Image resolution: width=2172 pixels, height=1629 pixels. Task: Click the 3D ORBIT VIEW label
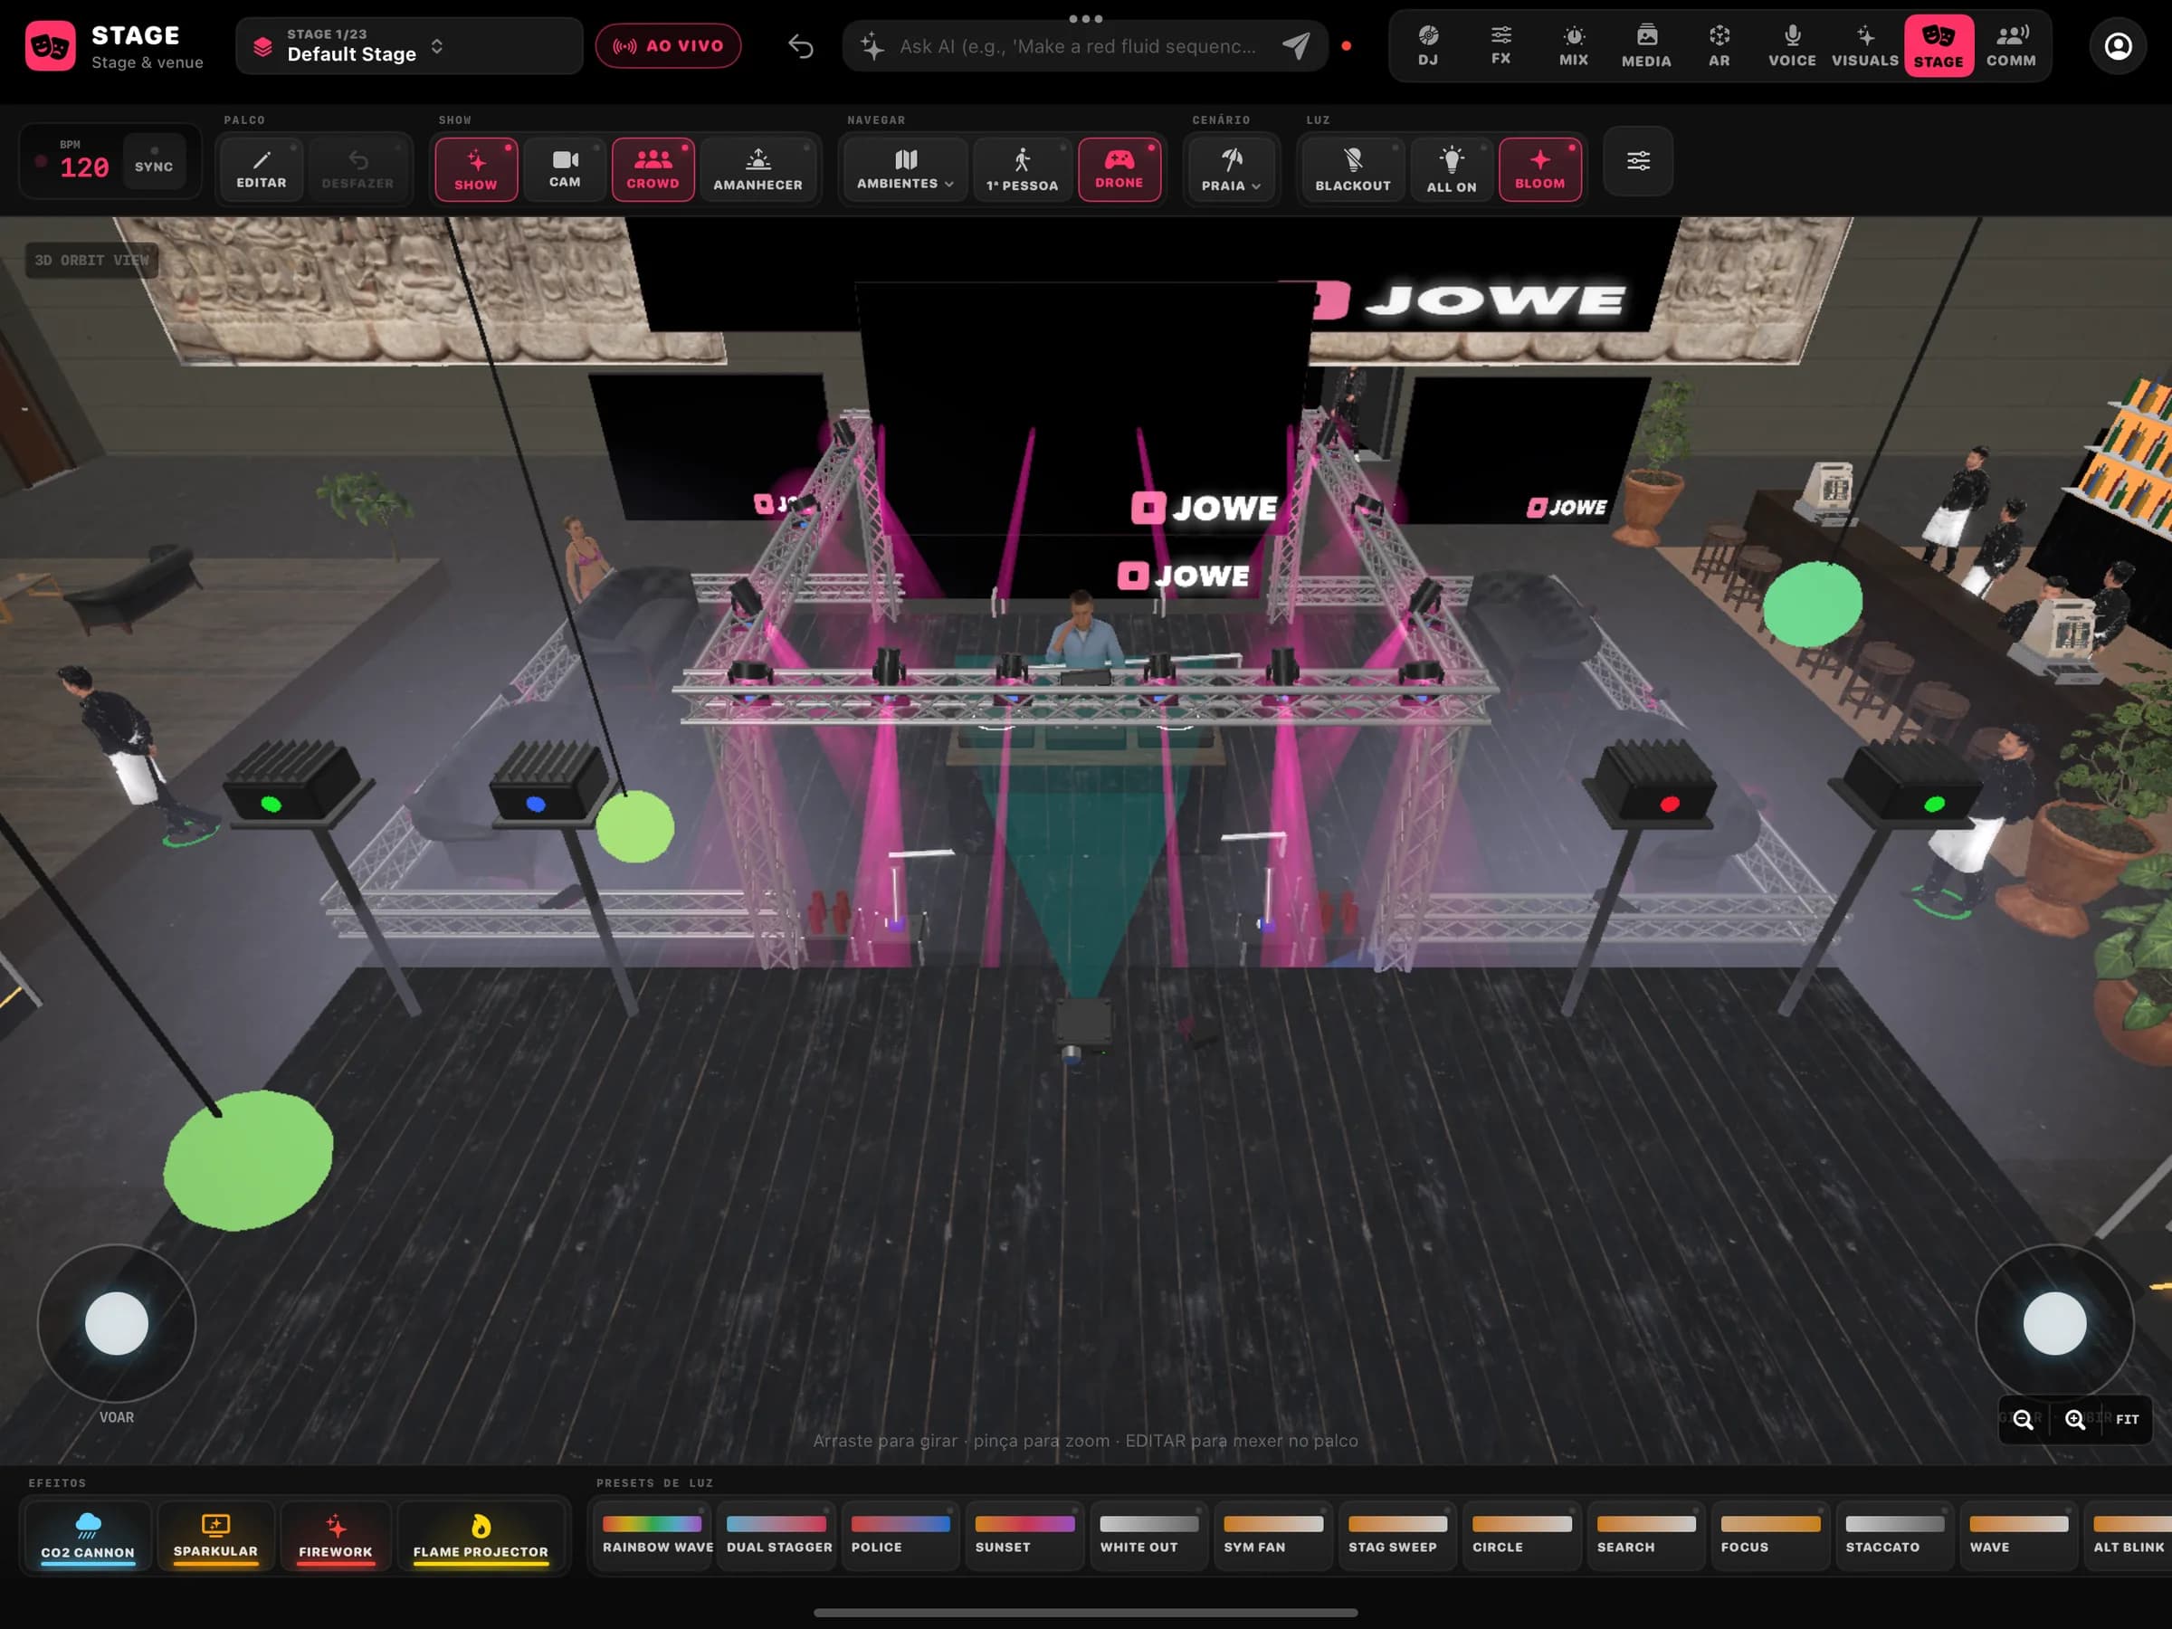point(91,261)
